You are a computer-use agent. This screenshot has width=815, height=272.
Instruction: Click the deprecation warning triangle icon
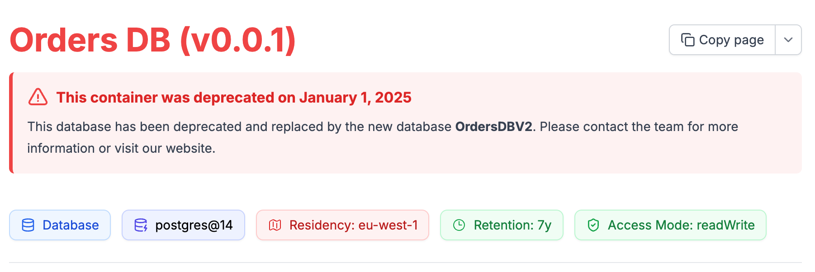[x=38, y=97]
